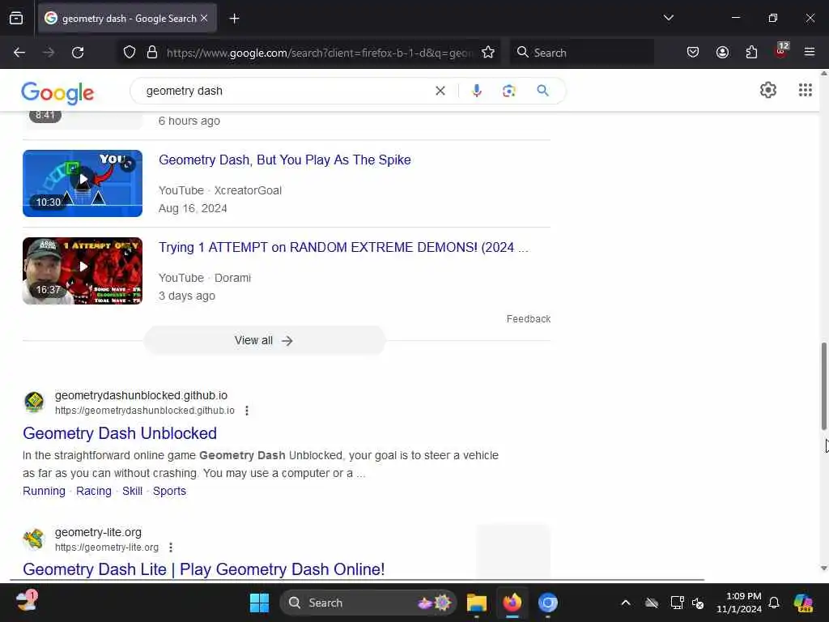The image size is (829, 622).
Task: Bookmark this page with the star icon
Action: pyautogui.click(x=488, y=53)
